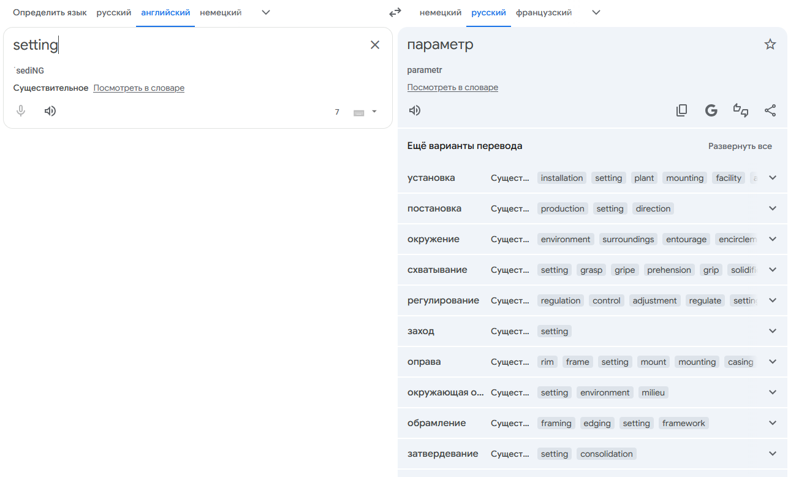Select the 'prehension' chip
The height and width of the screenshot is (477, 807).
[x=669, y=270]
